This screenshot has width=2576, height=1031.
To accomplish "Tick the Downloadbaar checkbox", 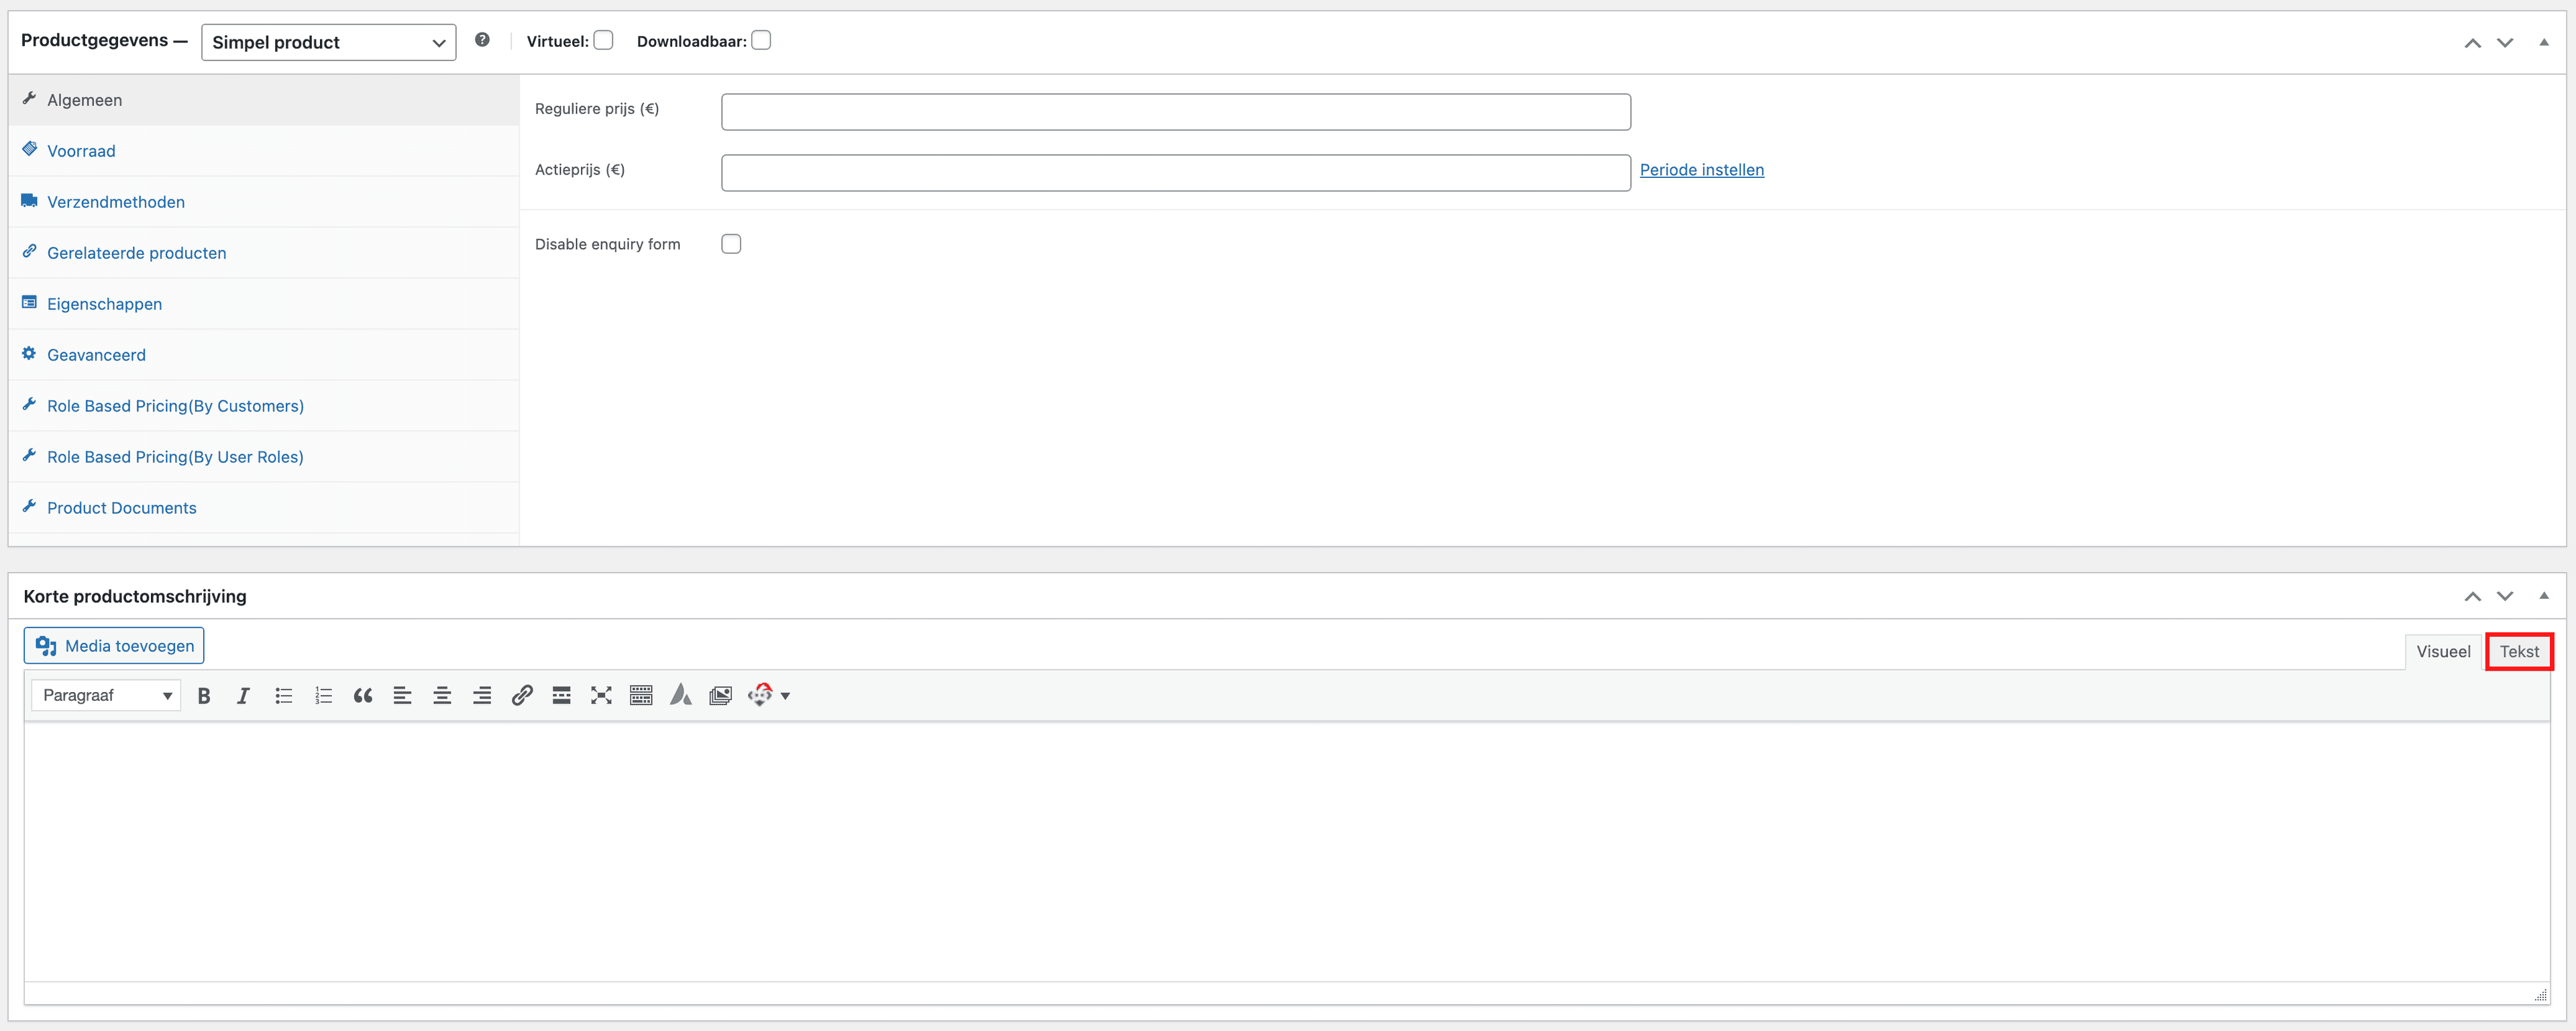I will point(761,40).
